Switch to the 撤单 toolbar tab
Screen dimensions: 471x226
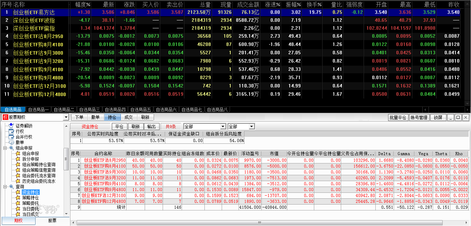[95, 117]
